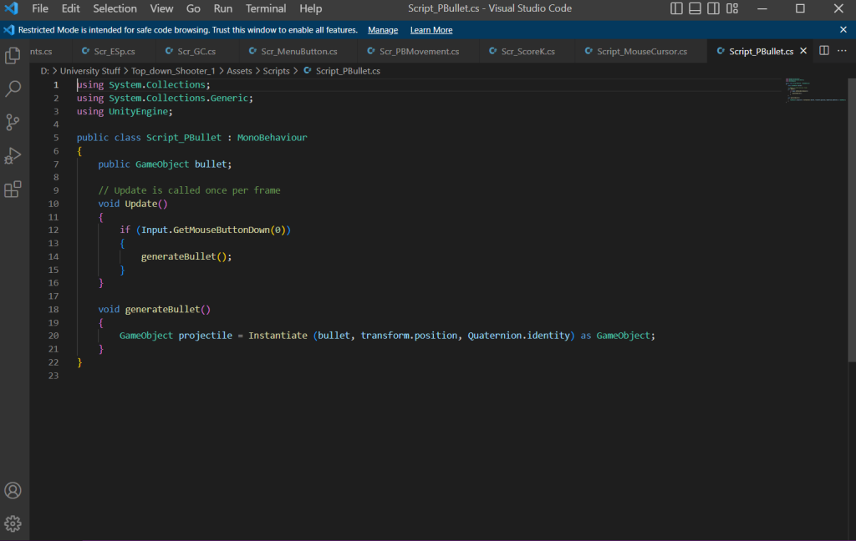
Task: Click the Learn More link
Action: coord(431,30)
